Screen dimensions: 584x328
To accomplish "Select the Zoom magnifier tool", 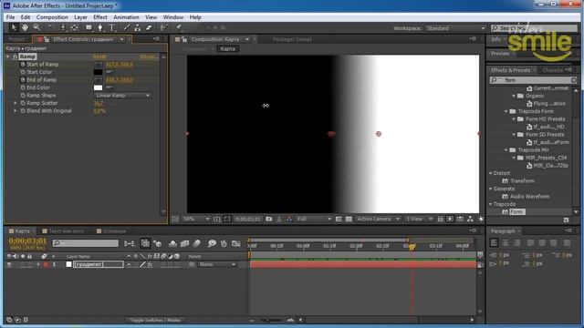I will 36,27.
